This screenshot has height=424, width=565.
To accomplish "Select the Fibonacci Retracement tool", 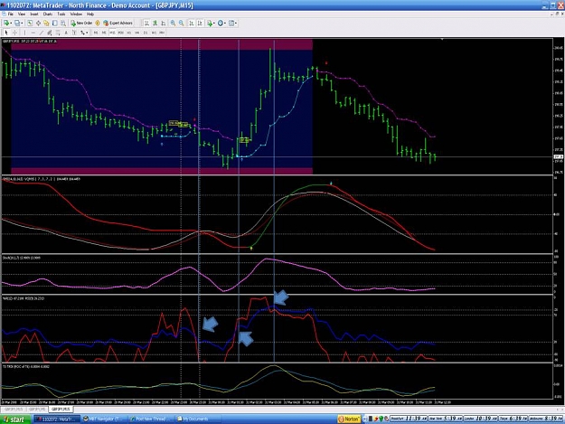I will coord(58,33).
